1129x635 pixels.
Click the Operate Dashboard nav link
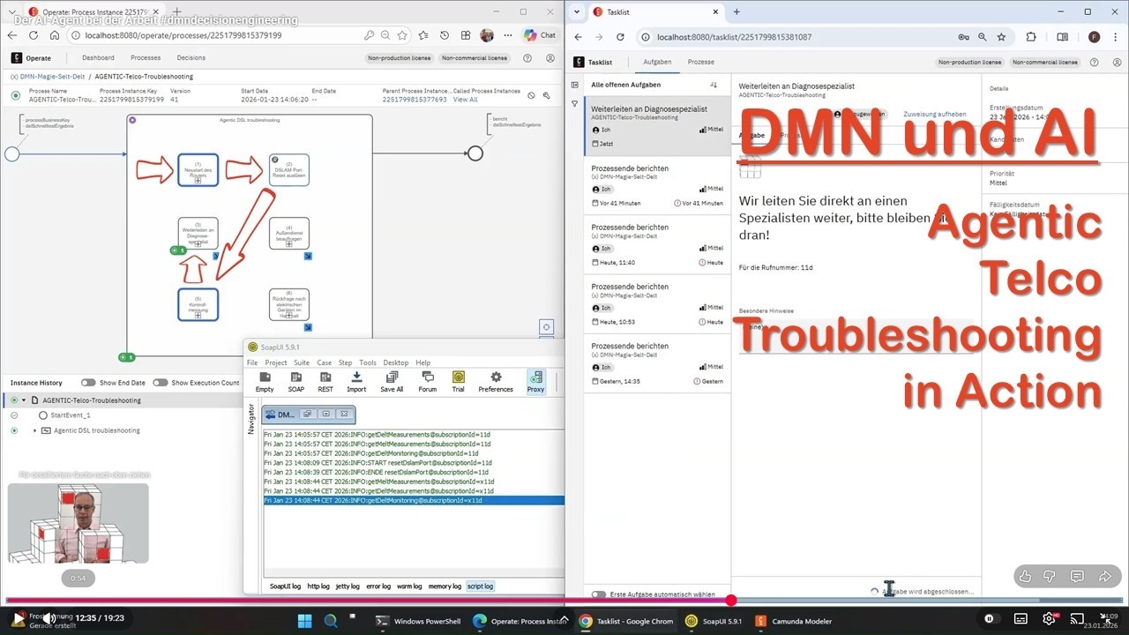tap(98, 58)
